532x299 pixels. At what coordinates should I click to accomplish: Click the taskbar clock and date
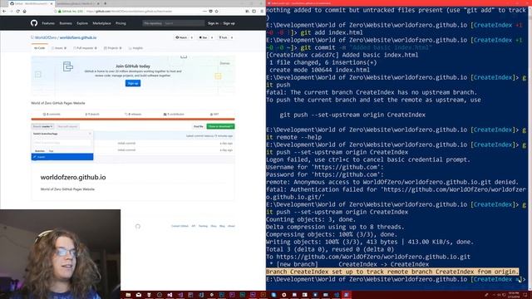pyautogui.click(x=514, y=295)
